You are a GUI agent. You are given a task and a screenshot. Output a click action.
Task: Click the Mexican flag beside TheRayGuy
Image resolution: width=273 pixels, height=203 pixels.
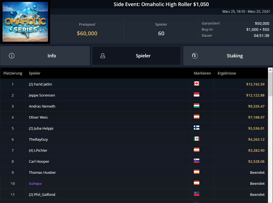(x=197, y=139)
